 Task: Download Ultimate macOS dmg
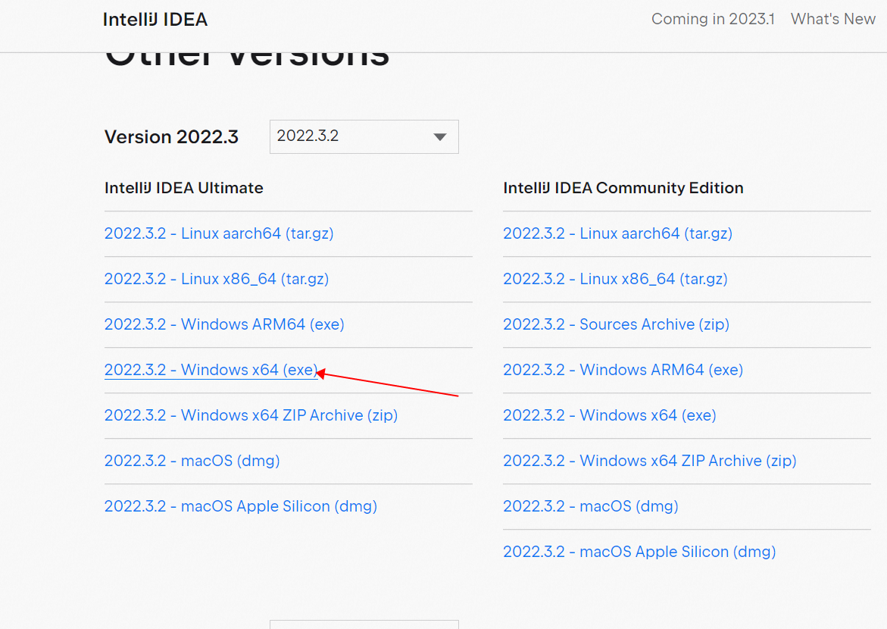point(192,461)
